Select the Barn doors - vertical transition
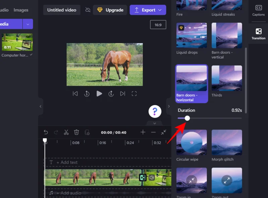Image resolution: width=268 pixels, height=198 pixels. 227,35
